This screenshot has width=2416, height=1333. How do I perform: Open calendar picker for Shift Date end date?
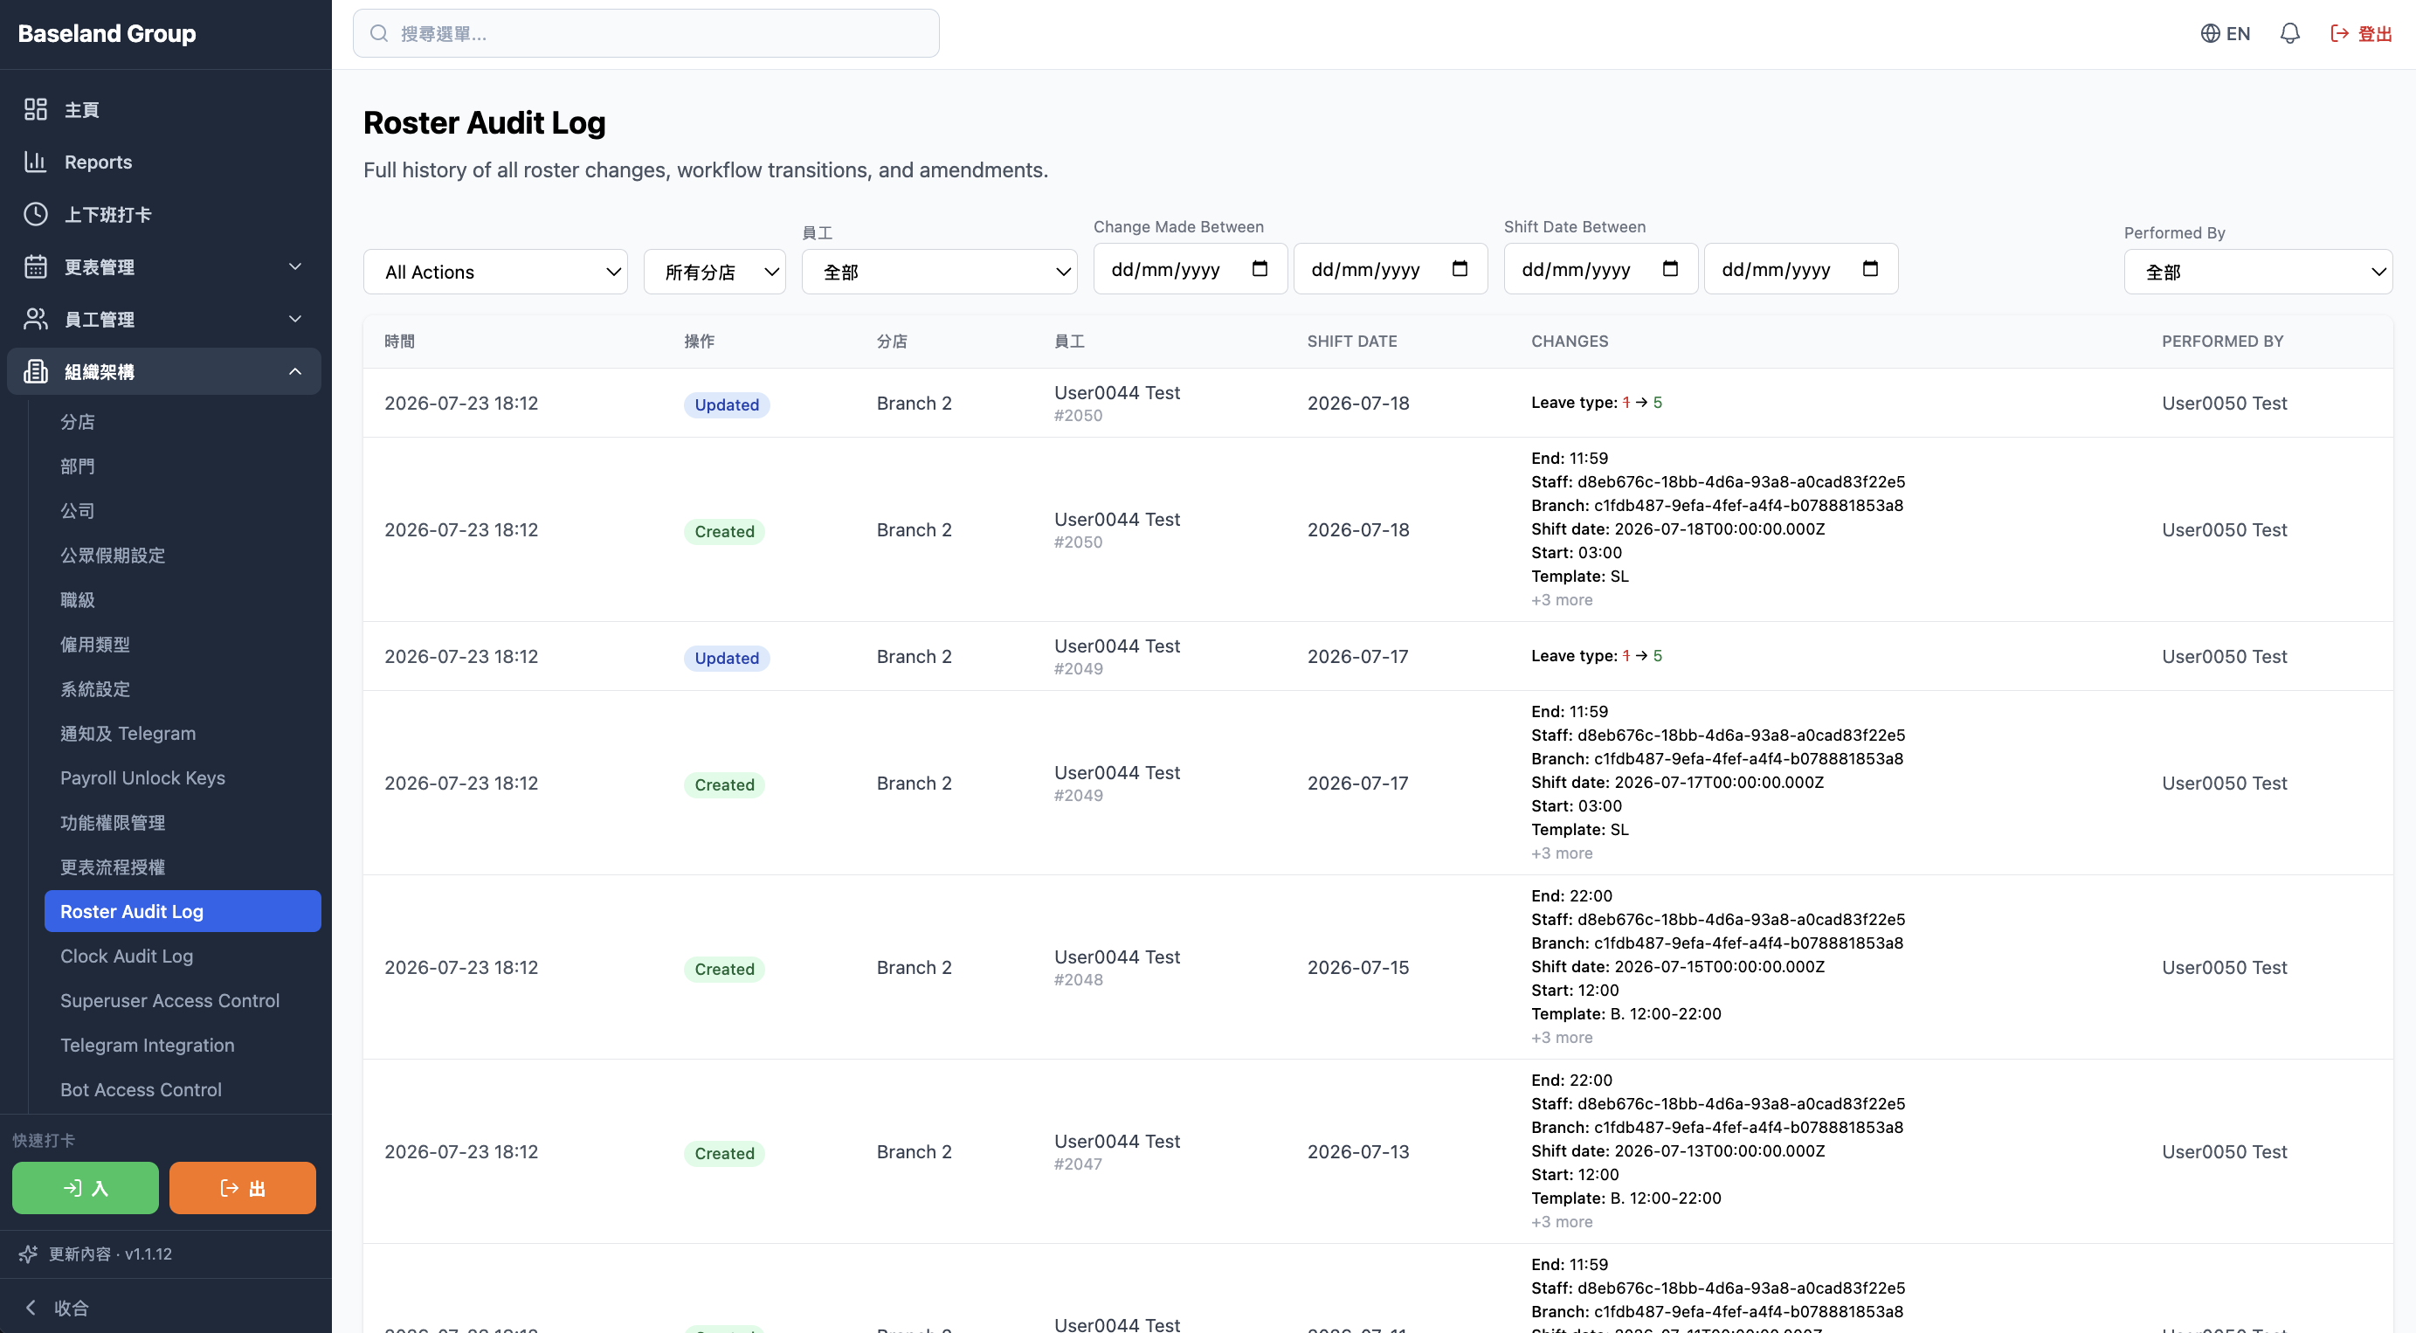[x=1870, y=269]
